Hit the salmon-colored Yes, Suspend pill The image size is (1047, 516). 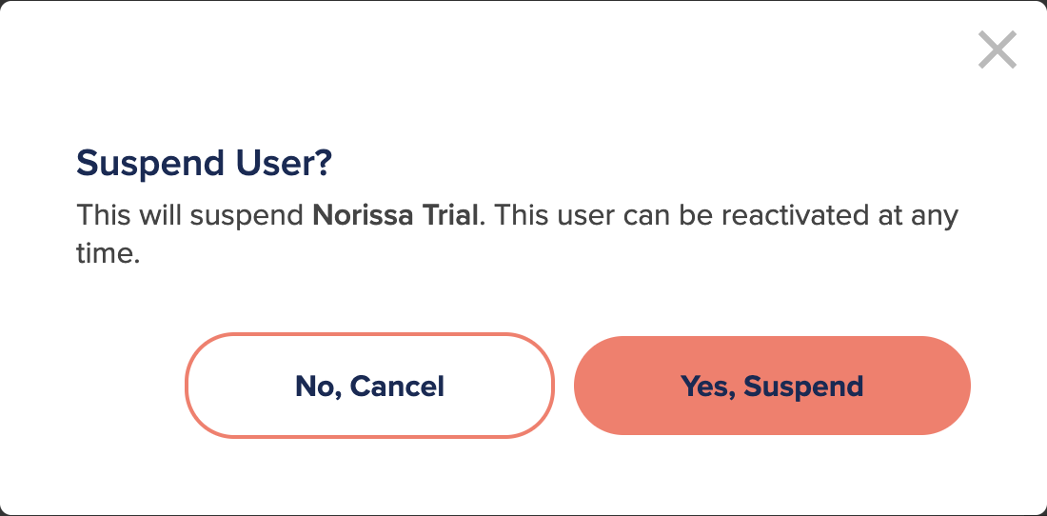772,386
